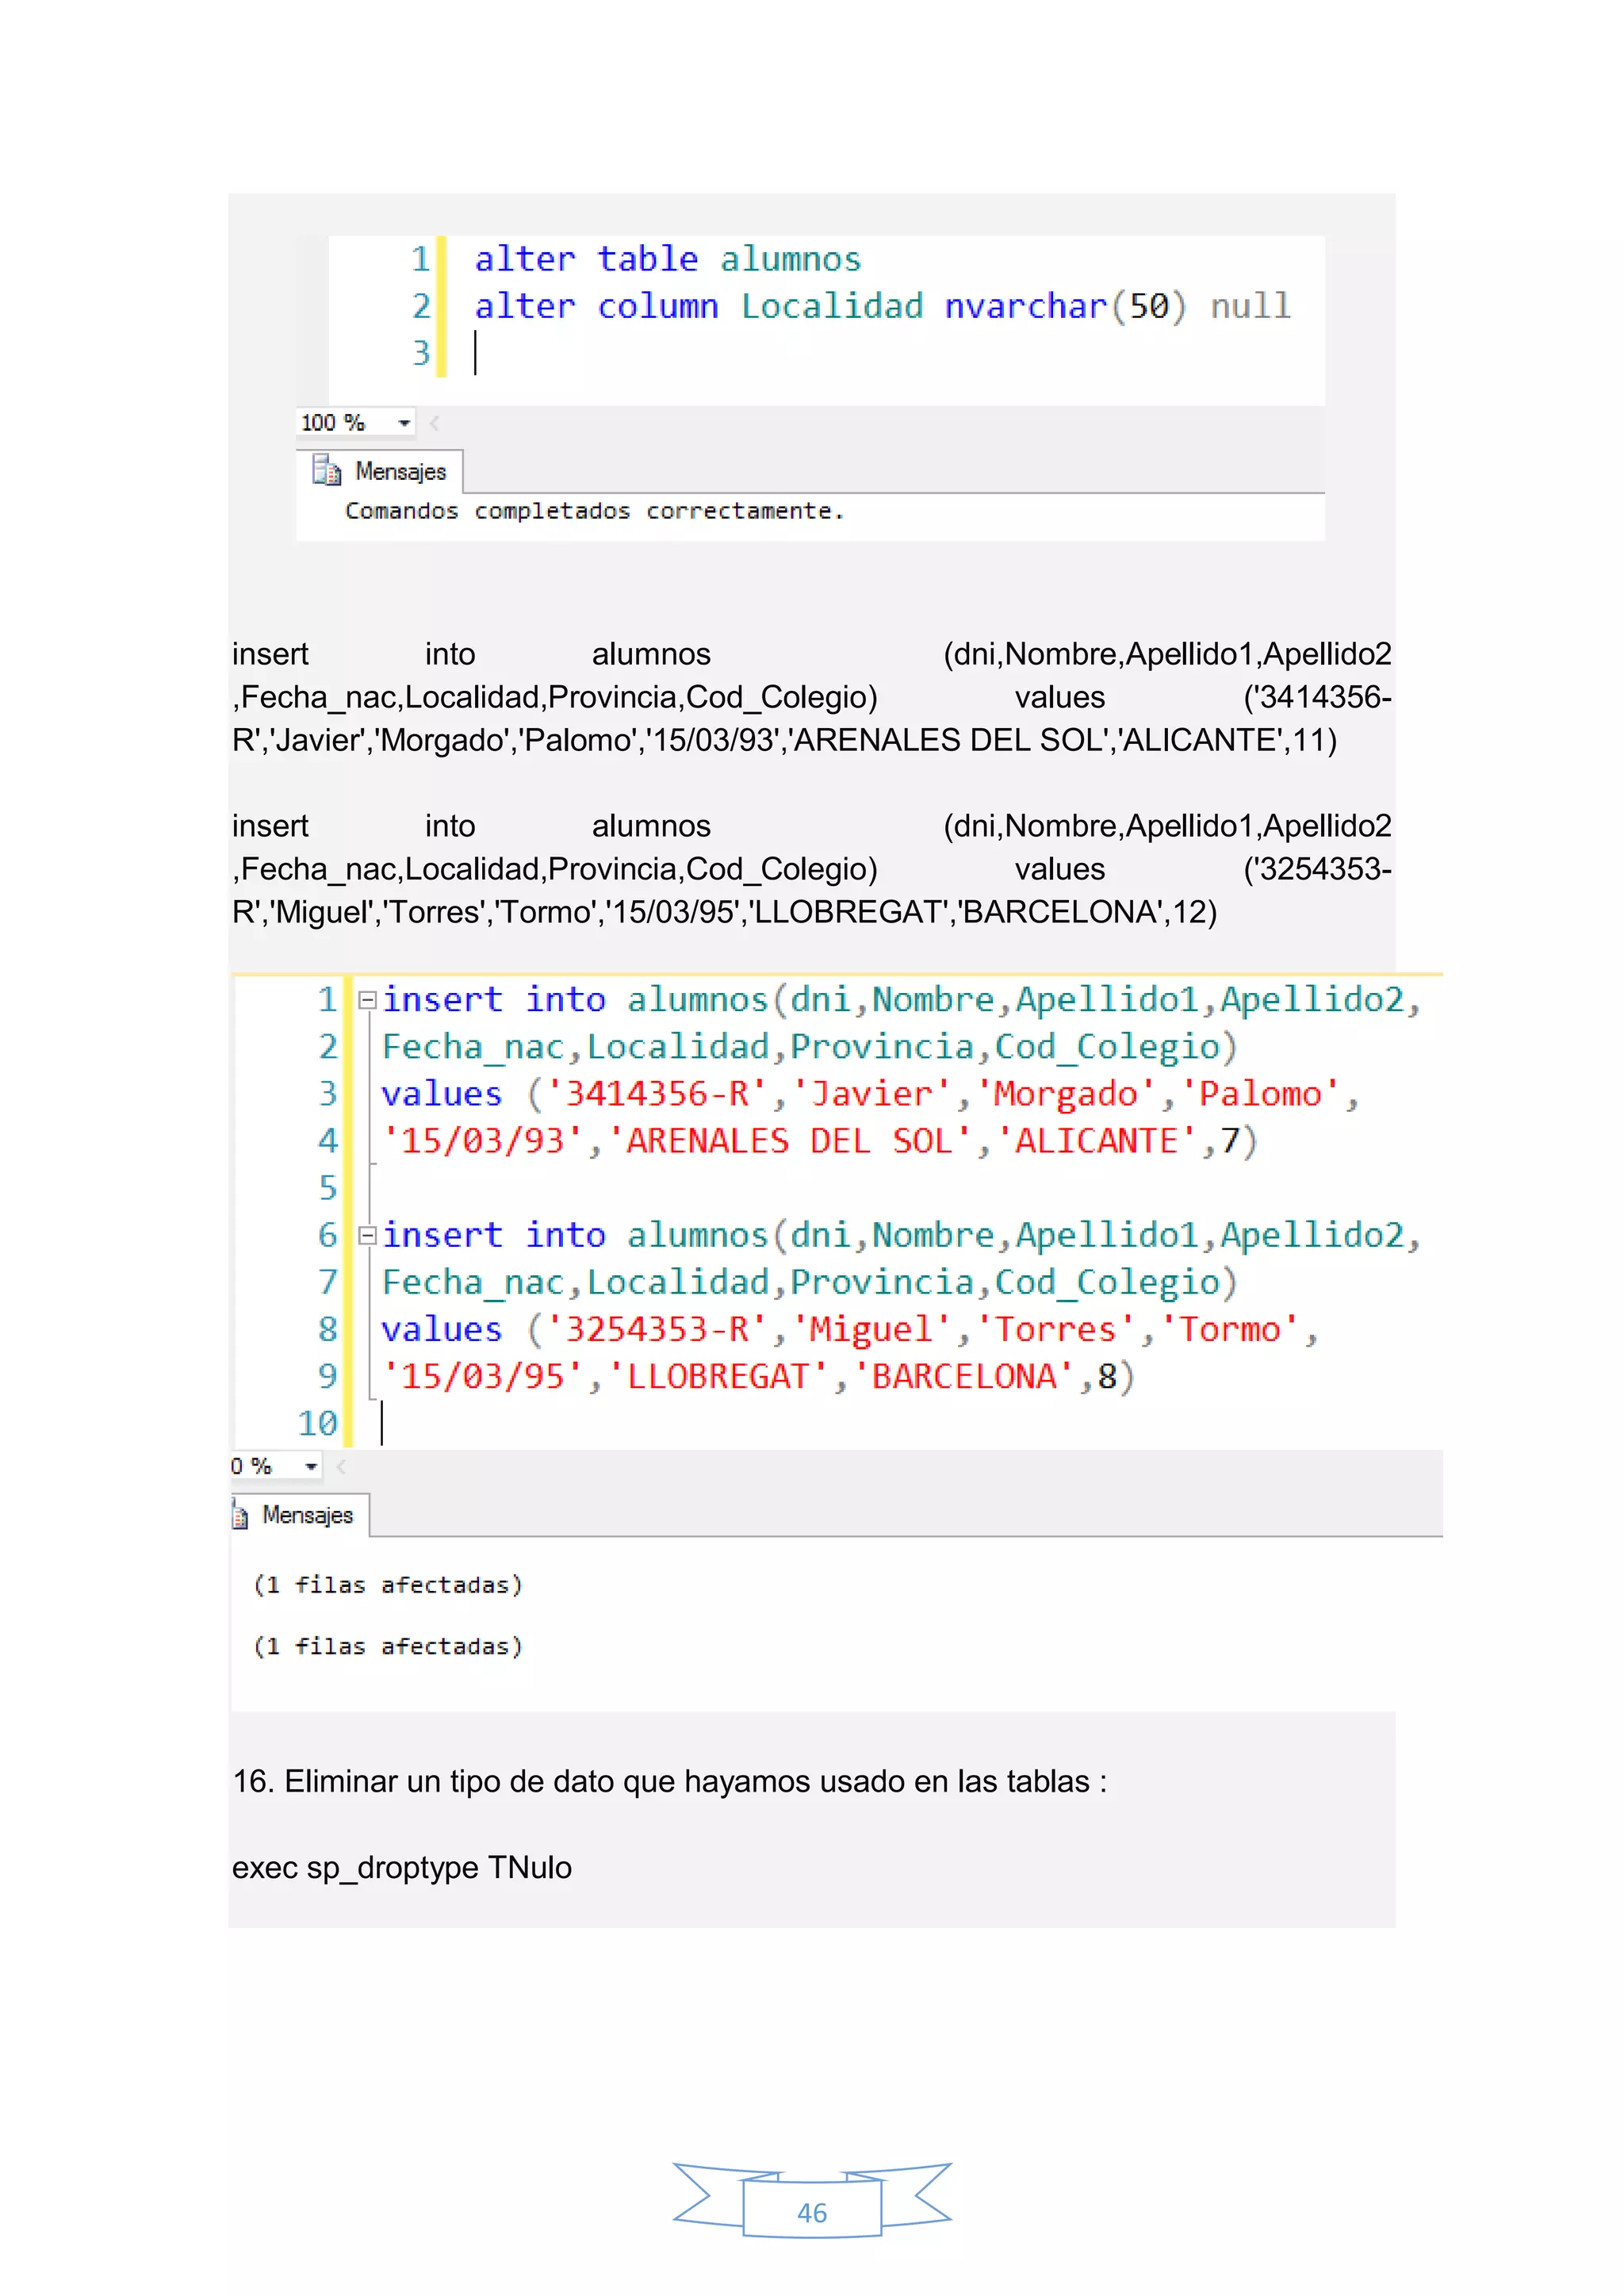Image resolution: width=1624 pixels, height=2296 pixels.
Task: Collapse the first insert statement at line 1
Action: (x=367, y=999)
